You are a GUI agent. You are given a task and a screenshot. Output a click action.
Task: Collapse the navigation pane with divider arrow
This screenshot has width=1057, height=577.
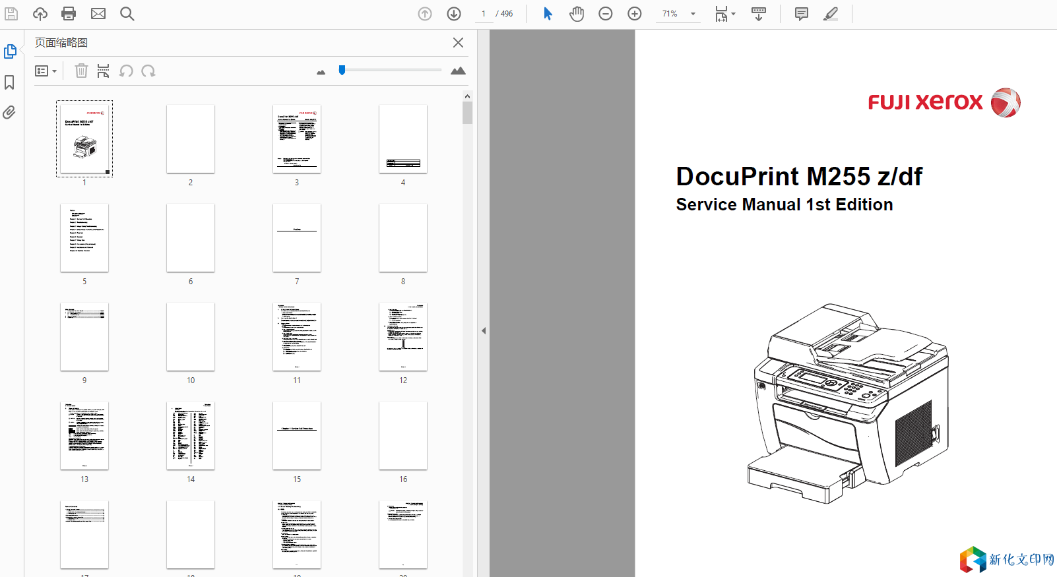click(484, 331)
